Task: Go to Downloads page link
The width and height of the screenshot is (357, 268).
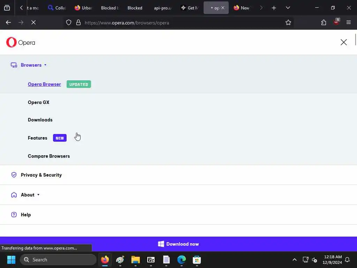Action: tap(40, 120)
